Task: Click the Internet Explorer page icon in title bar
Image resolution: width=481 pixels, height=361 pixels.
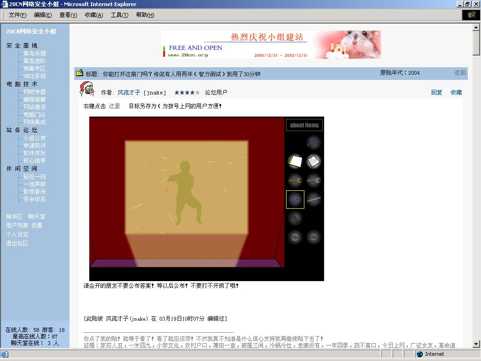Action: (4, 4)
